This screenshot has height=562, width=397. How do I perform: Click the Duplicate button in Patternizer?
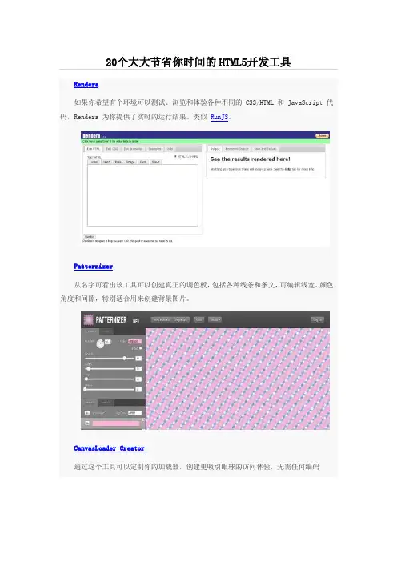182,319
